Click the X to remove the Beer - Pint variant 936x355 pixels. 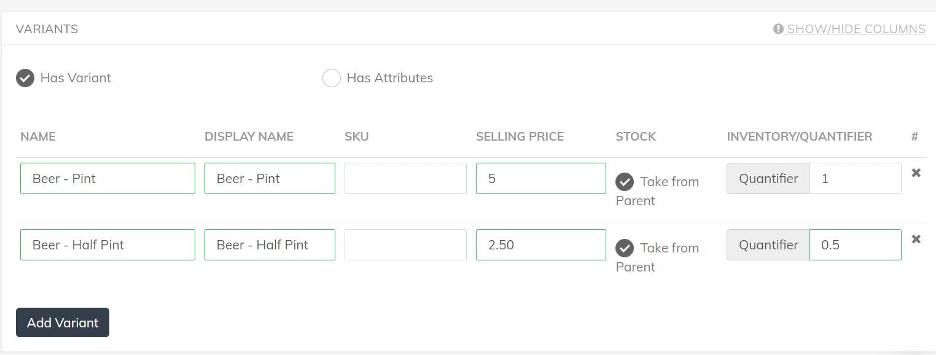(x=916, y=173)
